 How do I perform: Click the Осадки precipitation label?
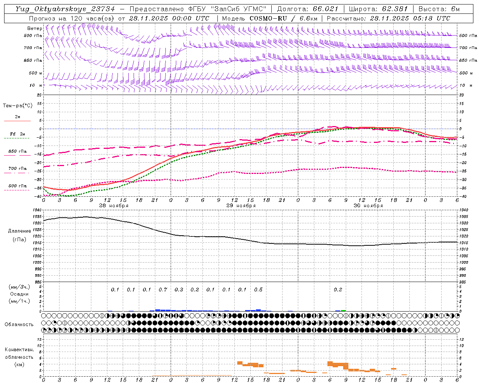click(x=19, y=294)
